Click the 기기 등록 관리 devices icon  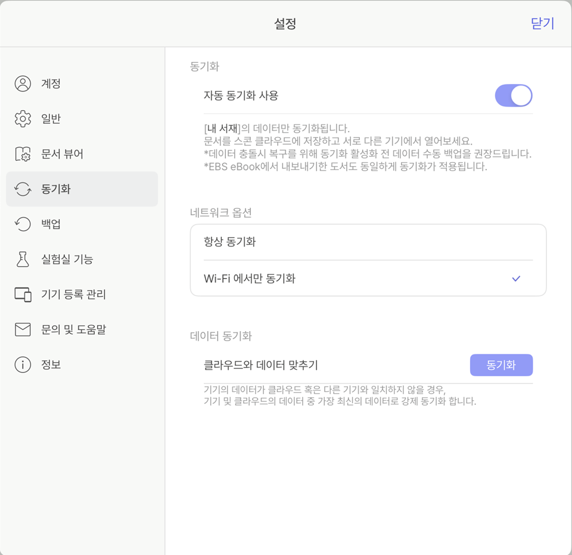coord(23,295)
